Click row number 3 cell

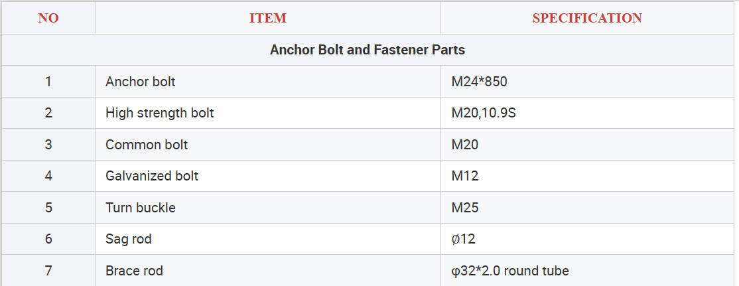coord(48,145)
